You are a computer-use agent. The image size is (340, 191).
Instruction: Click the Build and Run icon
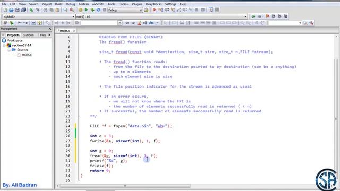click(x=92, y=10)
